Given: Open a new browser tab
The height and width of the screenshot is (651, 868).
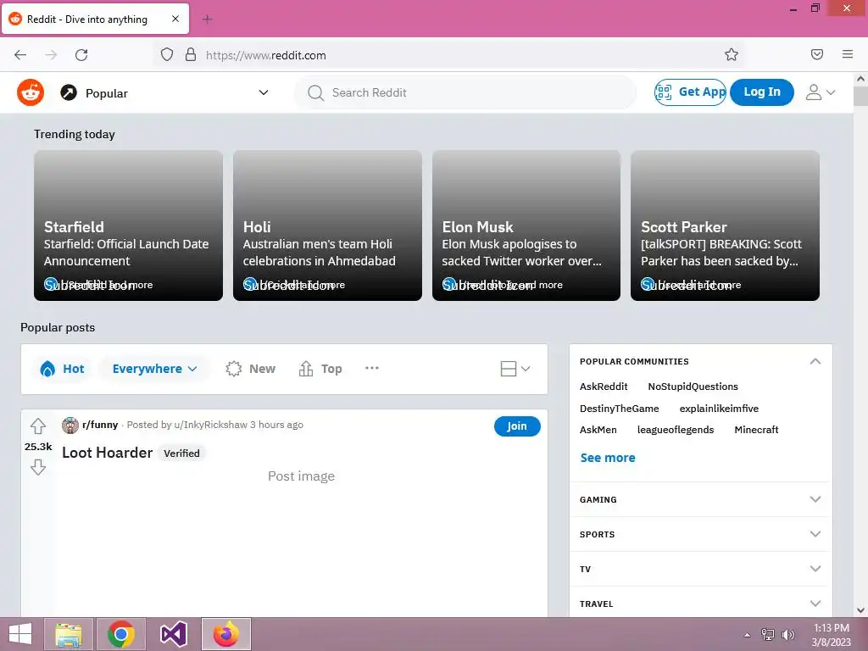Looking at the screenshot, I should coord(207,19).
